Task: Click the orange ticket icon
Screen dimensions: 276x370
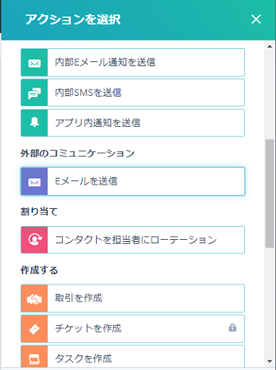Action: pyautogui.click(x=34, y=329)
